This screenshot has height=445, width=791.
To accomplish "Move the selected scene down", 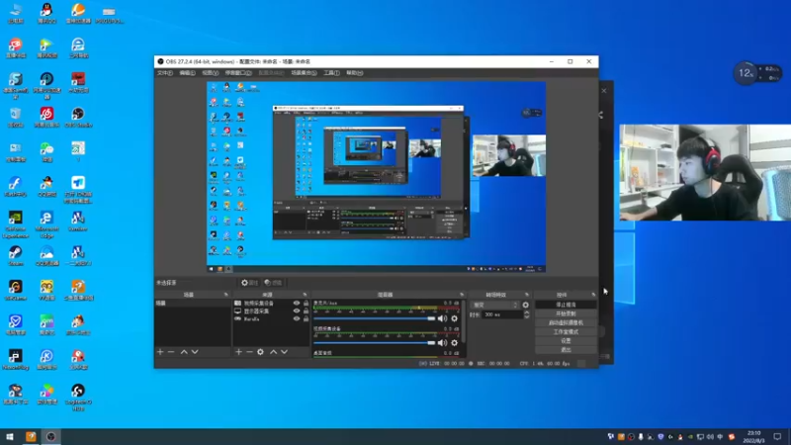I will coord(195,352).
